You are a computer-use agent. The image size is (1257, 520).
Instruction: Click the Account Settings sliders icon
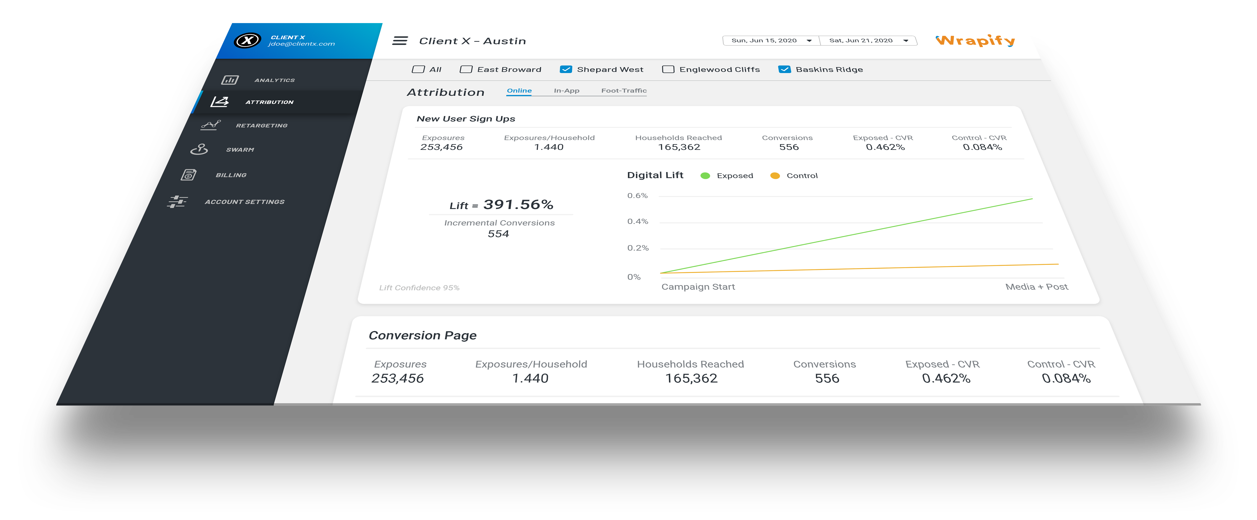[177, 201]
